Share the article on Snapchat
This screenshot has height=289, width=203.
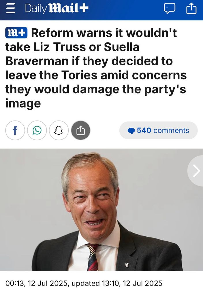(x=59, y=130)
